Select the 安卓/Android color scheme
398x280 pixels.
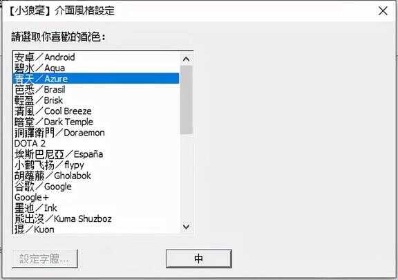96,57
